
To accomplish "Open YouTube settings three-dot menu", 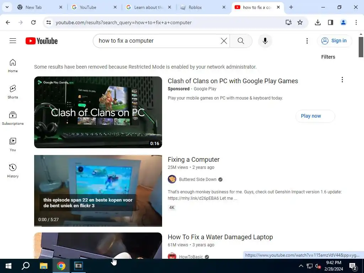I will coord(307,41).
